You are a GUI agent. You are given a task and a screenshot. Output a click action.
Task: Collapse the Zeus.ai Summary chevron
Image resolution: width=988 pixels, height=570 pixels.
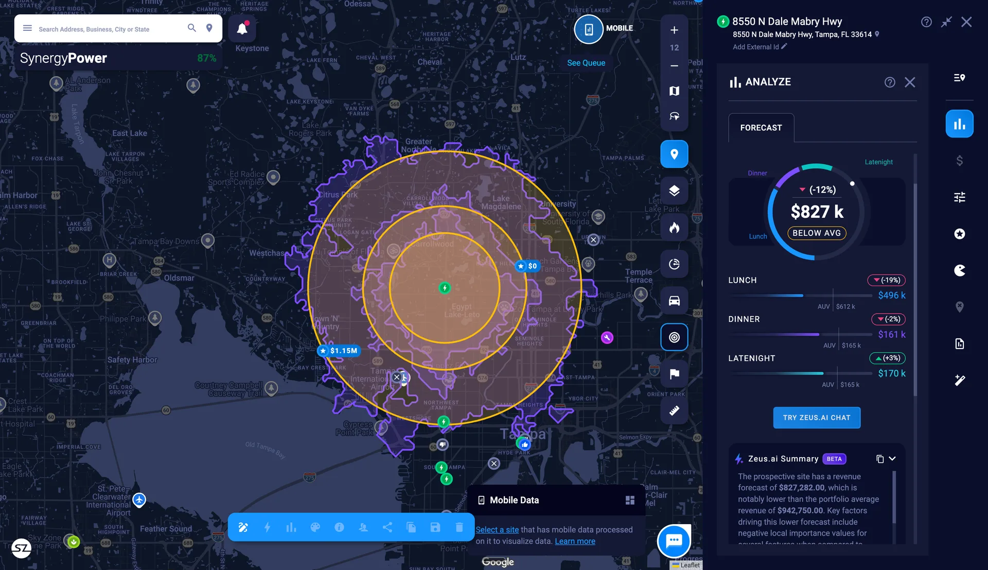point(892,459)
